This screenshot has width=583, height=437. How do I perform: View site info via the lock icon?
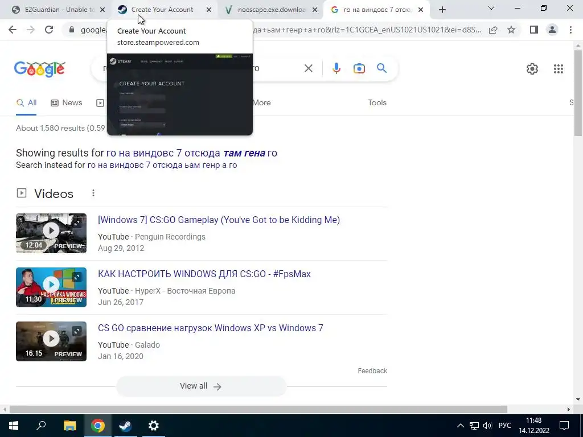[x=72, y=30]
